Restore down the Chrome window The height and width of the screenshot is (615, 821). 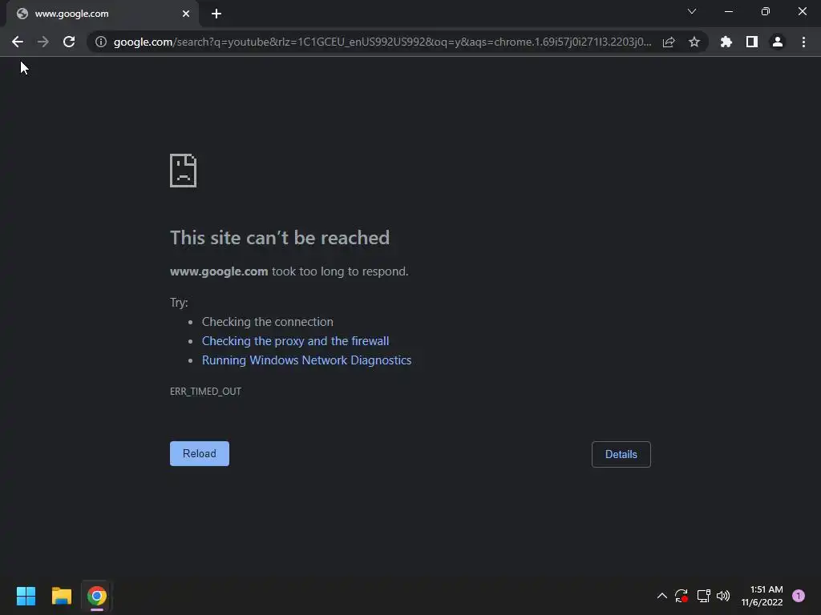766,11
